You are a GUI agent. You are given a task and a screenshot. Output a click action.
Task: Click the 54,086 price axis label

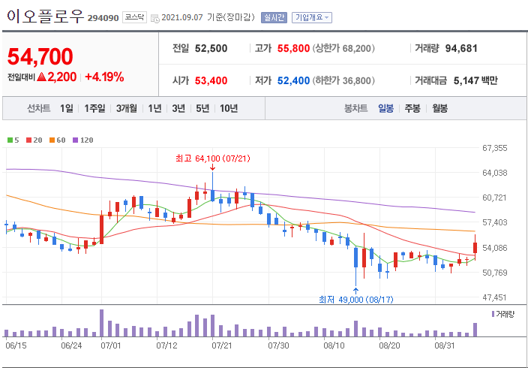[495, 248]
